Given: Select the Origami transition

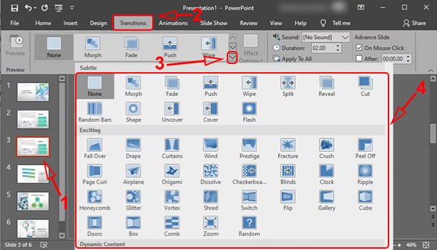Looking at the screenshot, I should click(172, 174).
